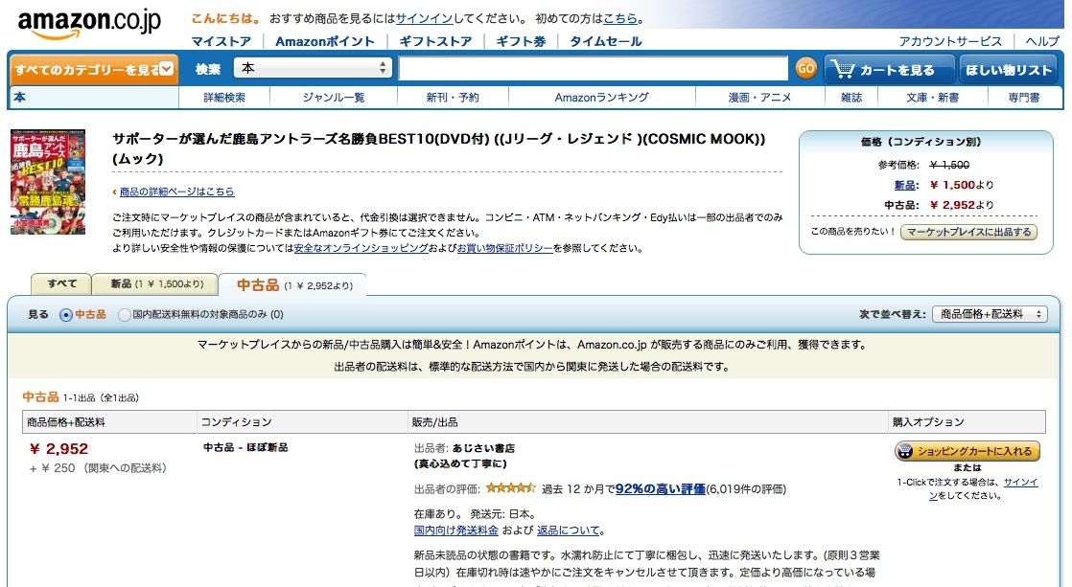Viewport: 1072px width, 587px height.
Task: Open the book cover thumbnail
Action: pyautogui.click(x=48, y=182)
